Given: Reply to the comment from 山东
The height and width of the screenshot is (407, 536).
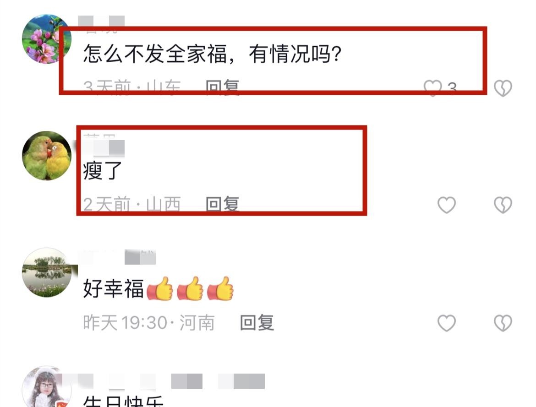Looking at the screenshot, I should [223, 87].
